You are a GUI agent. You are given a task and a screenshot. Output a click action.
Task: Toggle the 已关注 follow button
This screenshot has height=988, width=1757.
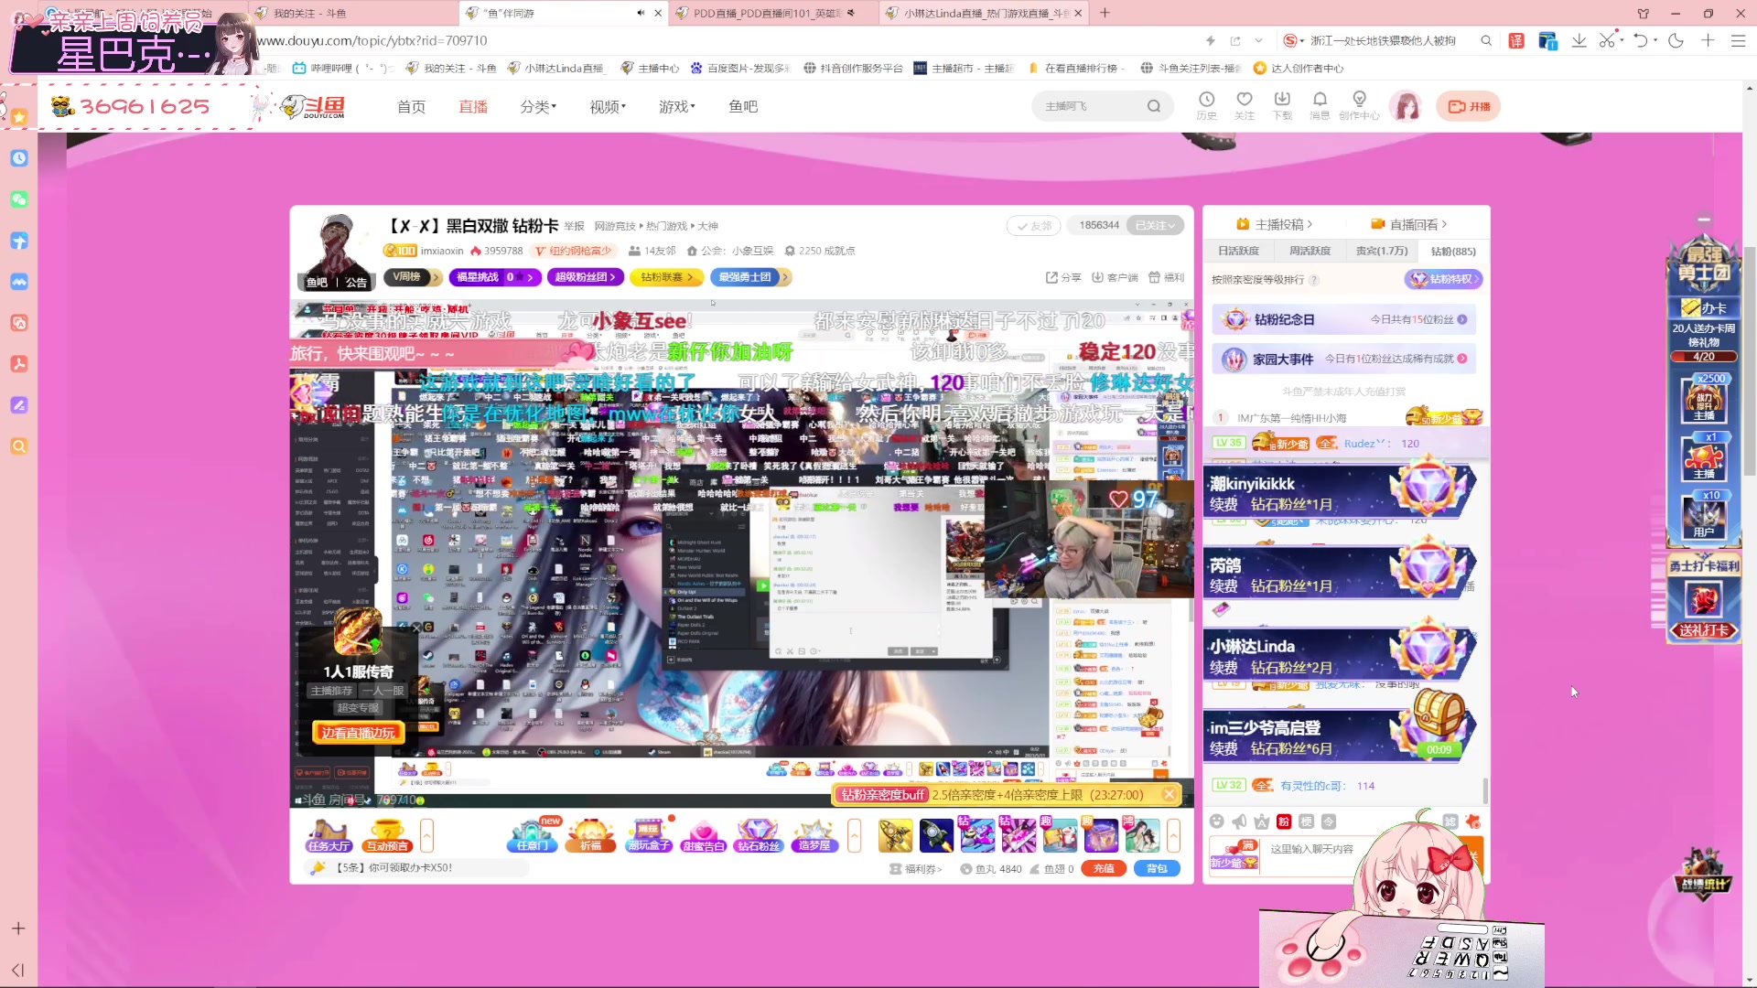click(1155, 225)
